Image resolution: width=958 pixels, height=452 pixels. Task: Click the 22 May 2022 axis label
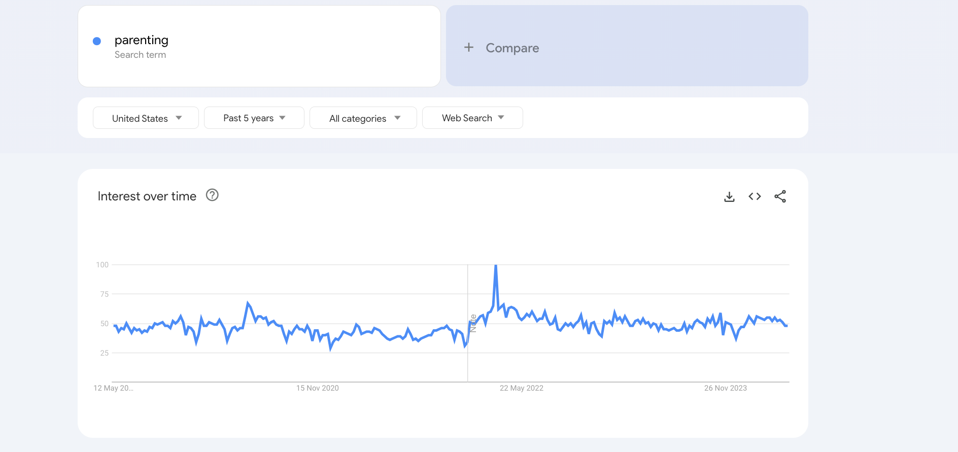(521, 388)
